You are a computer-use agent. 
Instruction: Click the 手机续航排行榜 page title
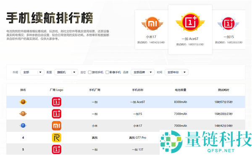(50, 18)
